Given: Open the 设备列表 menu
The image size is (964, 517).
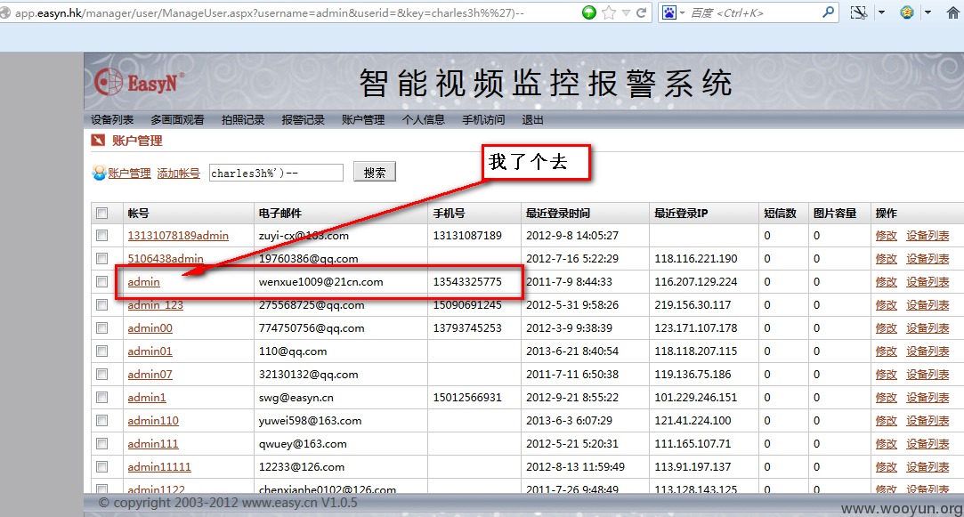Looking at the screenshot, I should coord(112,120).
